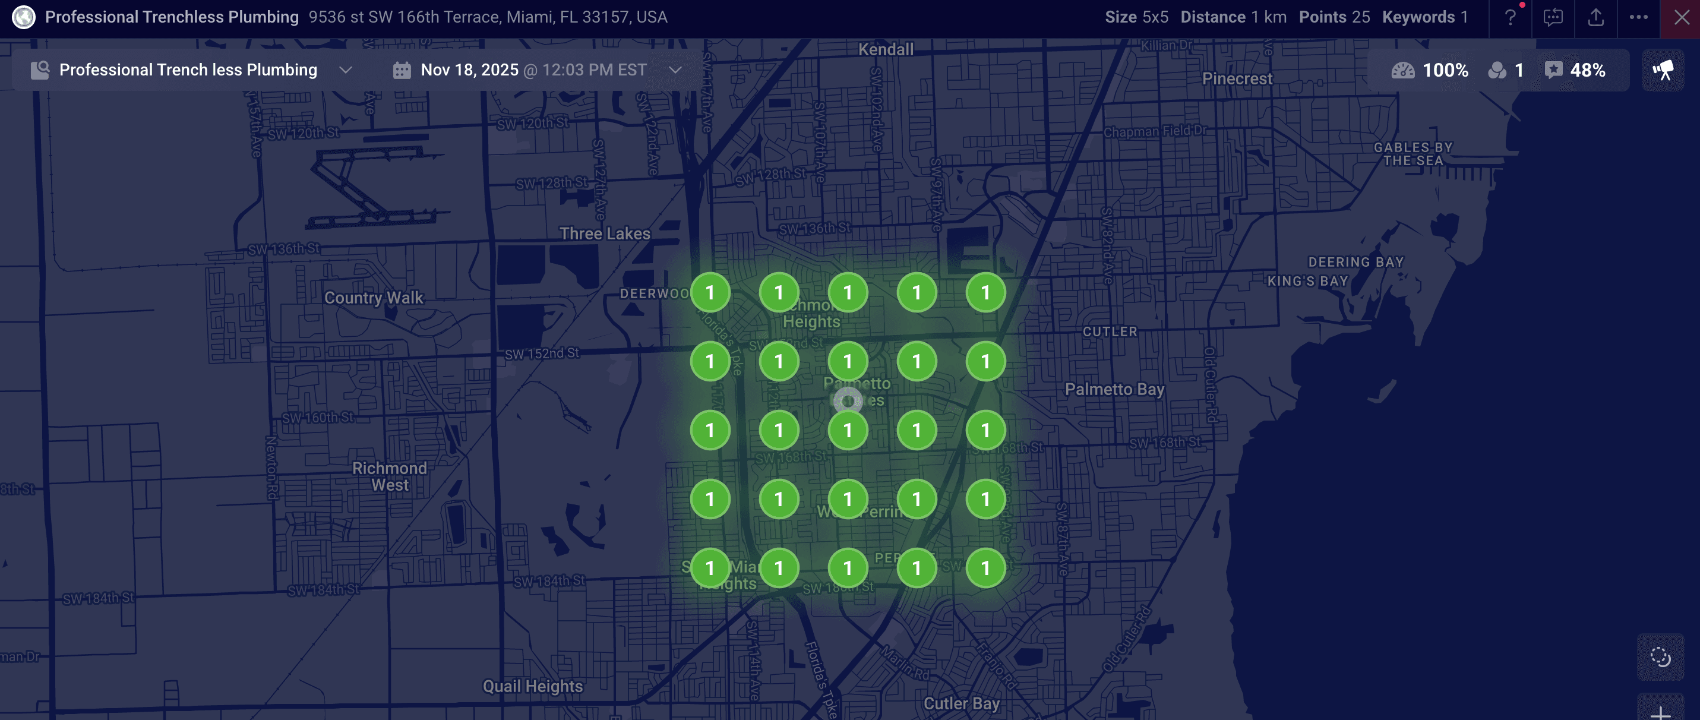This screenshot has height=720, width=1700.
Task: Select the bottom-left corner rank pin of the grid
Action: tap(710, 567)
